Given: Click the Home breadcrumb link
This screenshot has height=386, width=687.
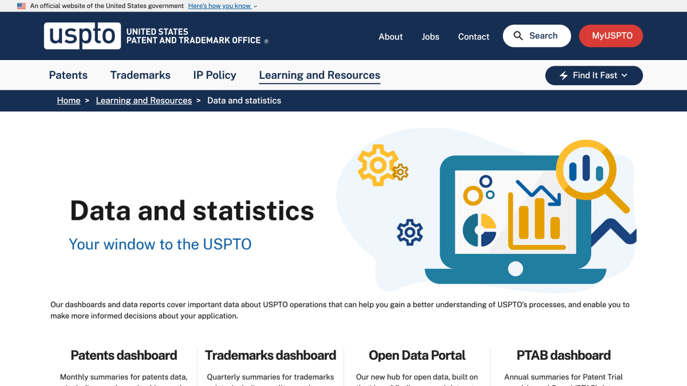Looking at the screenshot, I should [69, 101].
